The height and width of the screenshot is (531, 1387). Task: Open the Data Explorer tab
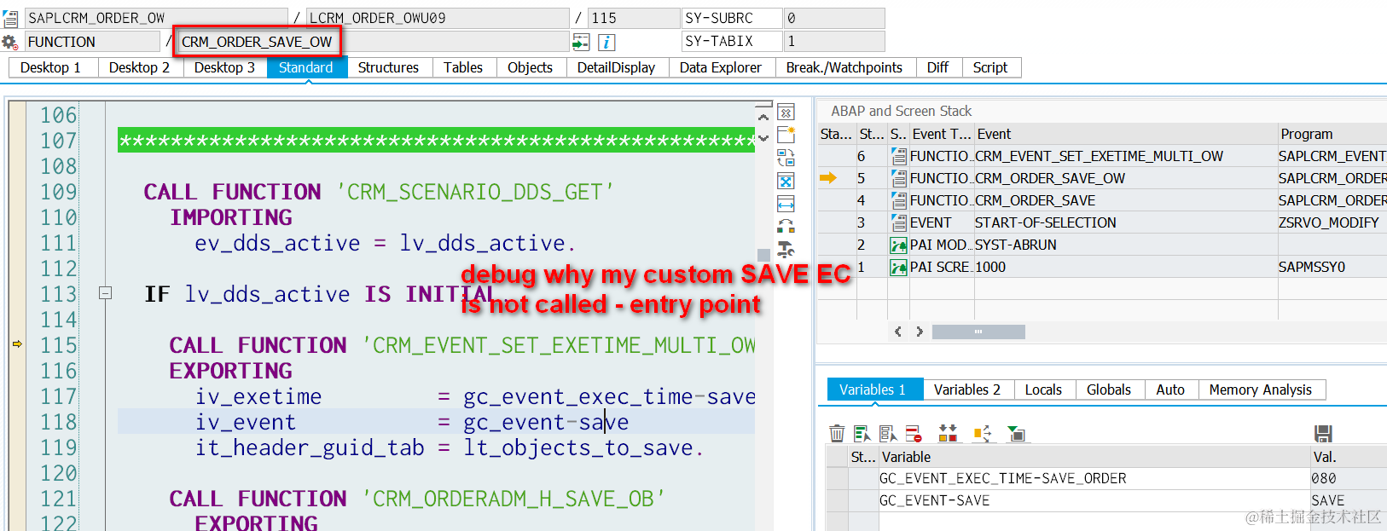[721, 67]
